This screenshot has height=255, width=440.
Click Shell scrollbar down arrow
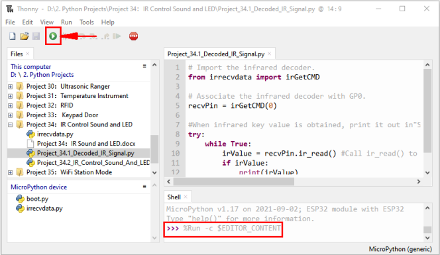click(x=427, y=238)
